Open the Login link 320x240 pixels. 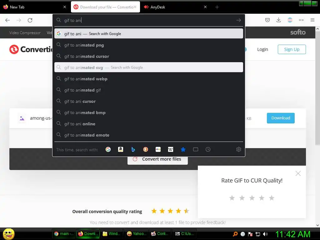pyautogui.click(x=262, y=49)
